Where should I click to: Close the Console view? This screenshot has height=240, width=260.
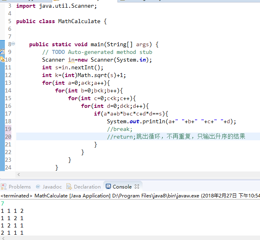(x=137, y=186)
